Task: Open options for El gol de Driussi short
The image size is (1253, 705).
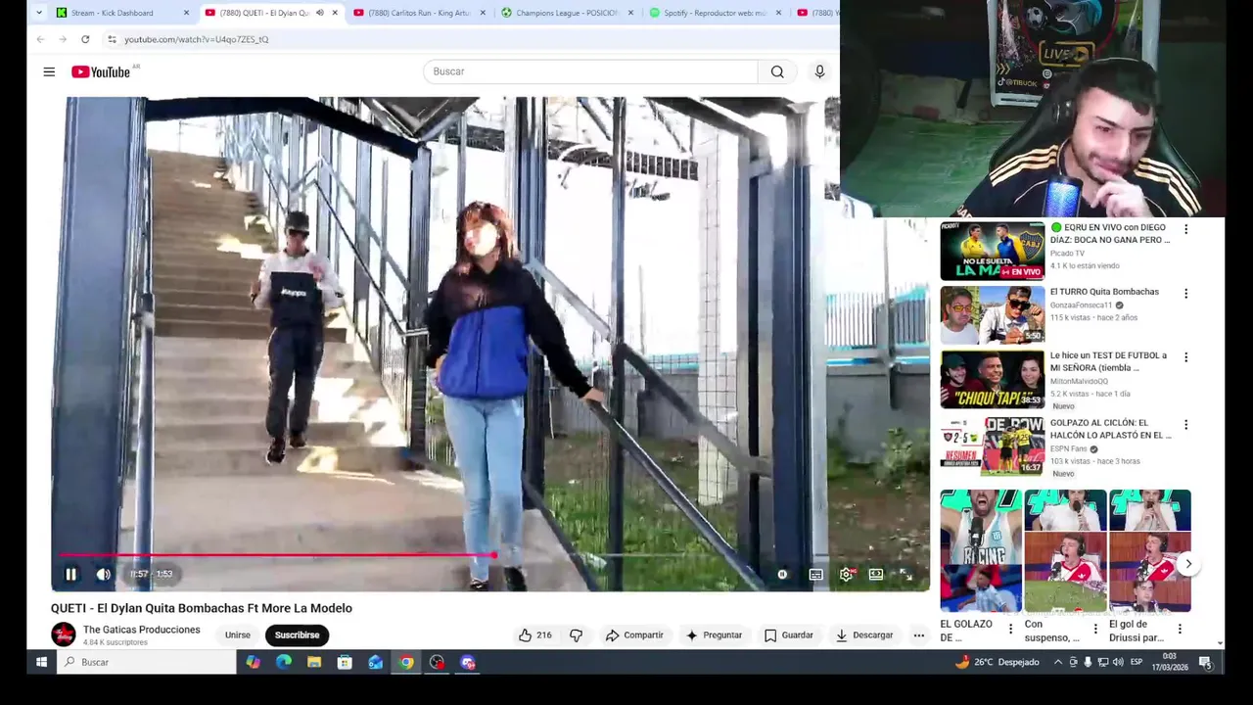Action: pyautogui.click(x=1180, y=629)
